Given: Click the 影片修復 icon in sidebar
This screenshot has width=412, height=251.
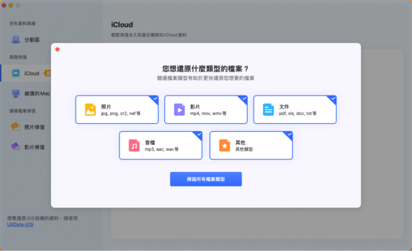Looking at the screenshot, I should 16,147.
